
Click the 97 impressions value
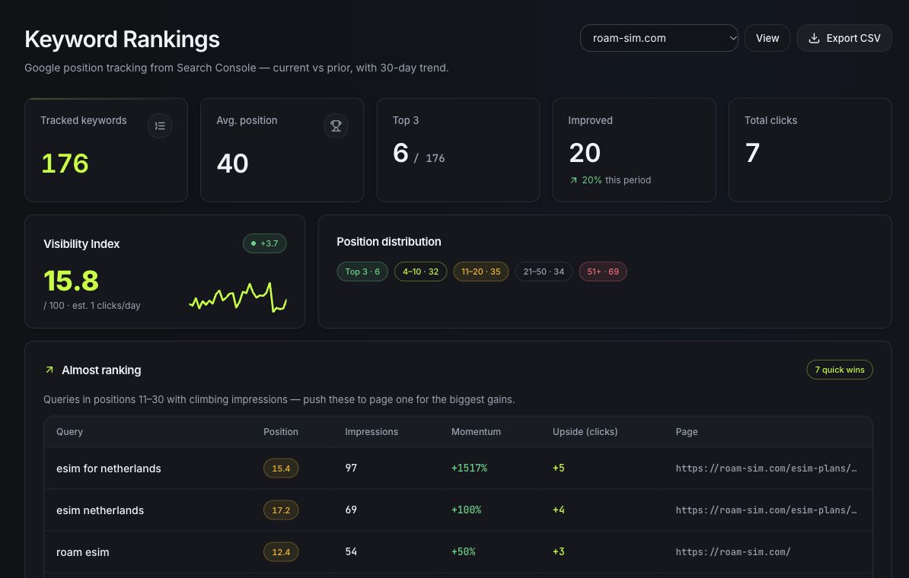click(x=351, y=468)
